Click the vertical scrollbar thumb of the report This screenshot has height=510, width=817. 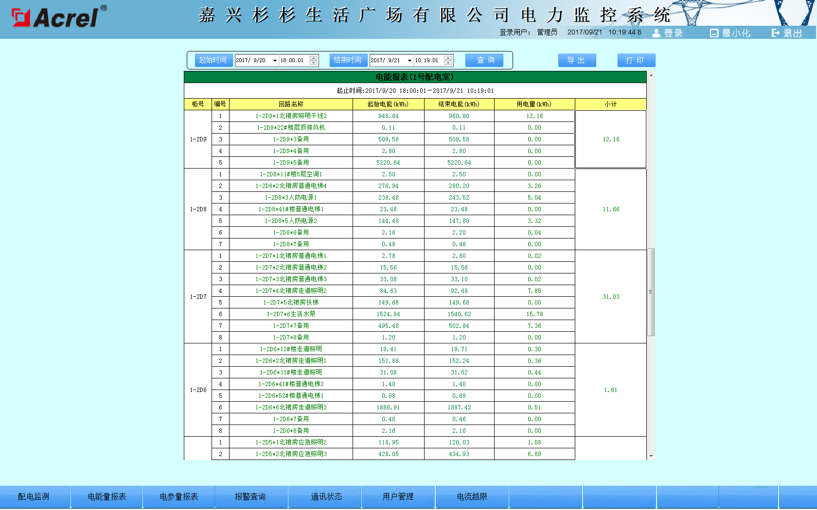[x=651, y=292]
